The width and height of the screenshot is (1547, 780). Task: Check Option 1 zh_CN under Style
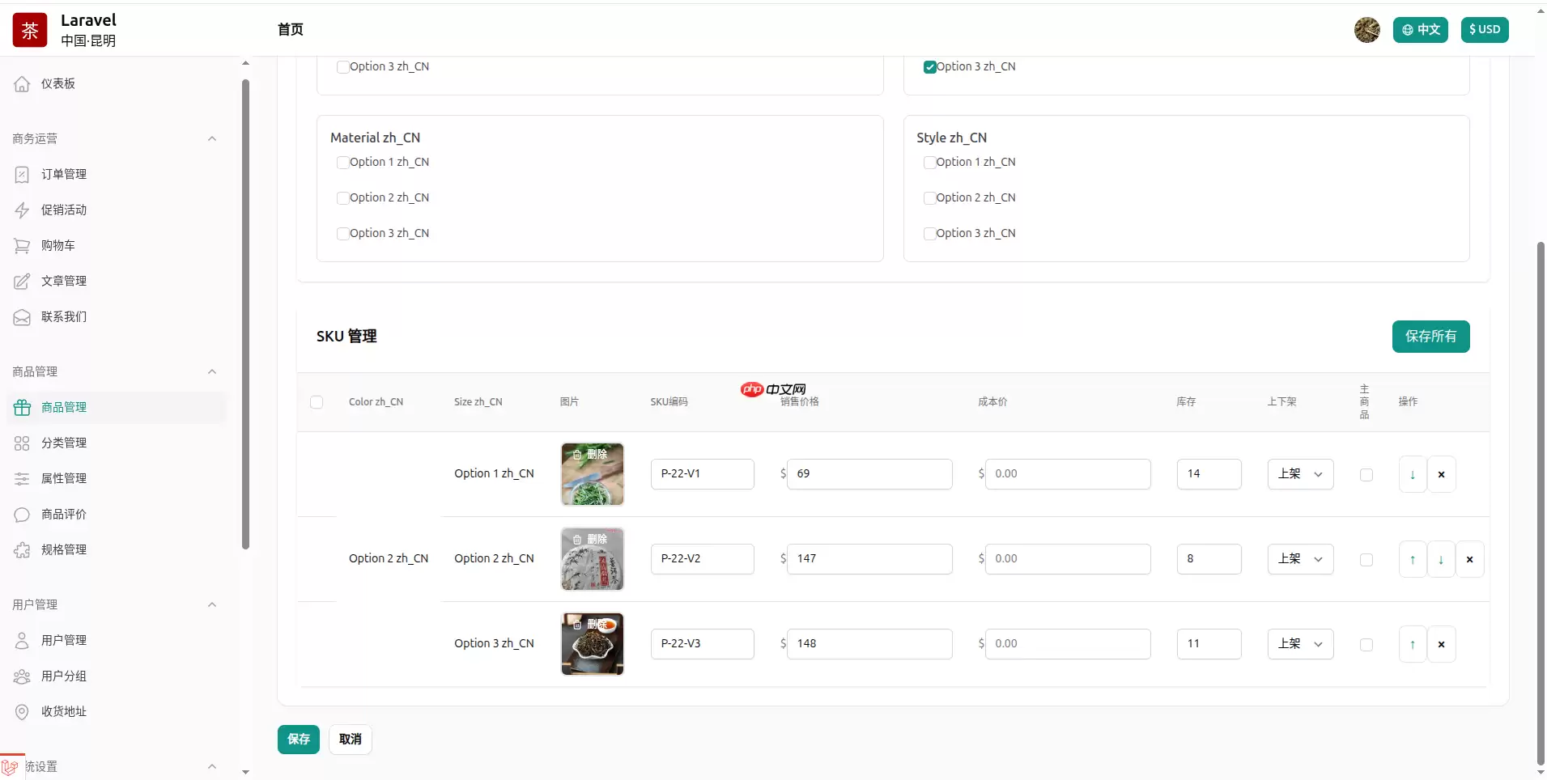[929, 163]
